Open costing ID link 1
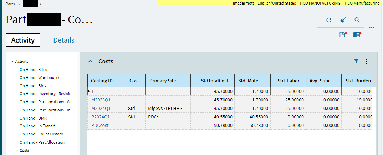The image size is (383, 155). point(93,92)
